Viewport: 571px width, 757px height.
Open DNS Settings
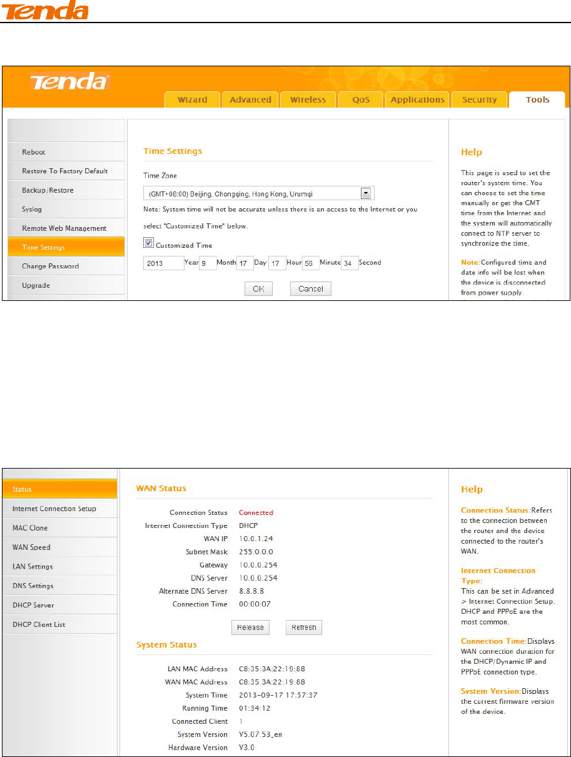[x=59, y=586]
